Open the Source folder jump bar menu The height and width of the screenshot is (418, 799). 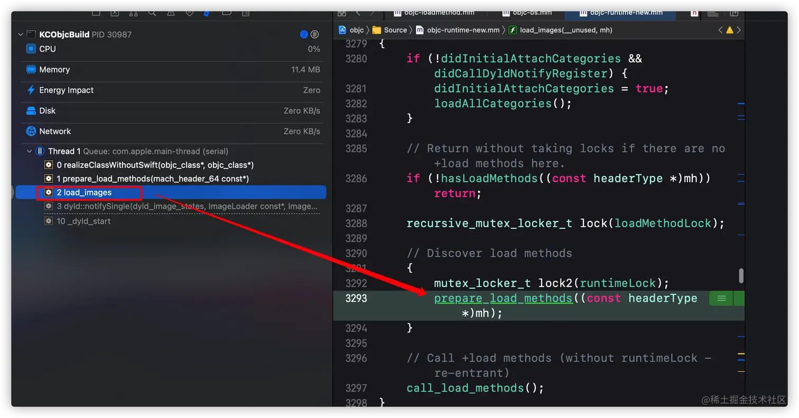coord(389,30)
